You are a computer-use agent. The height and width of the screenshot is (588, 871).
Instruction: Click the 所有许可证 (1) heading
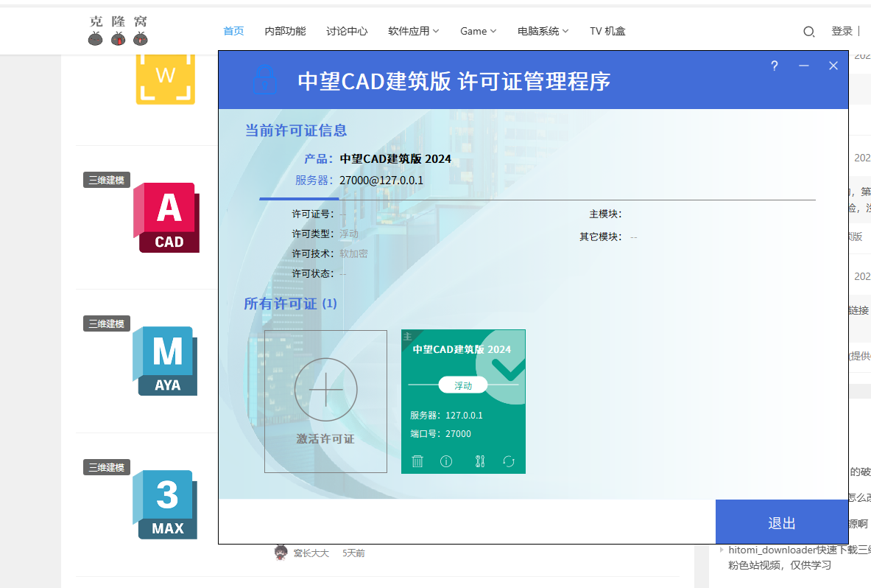(x=291, y=304)
